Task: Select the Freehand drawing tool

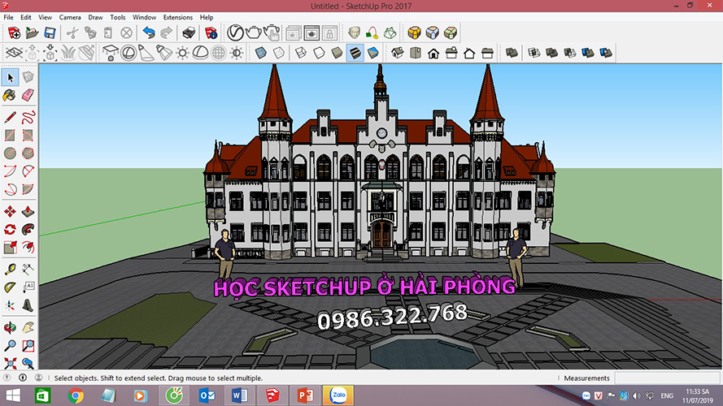Action: click(x=28, y=117)
